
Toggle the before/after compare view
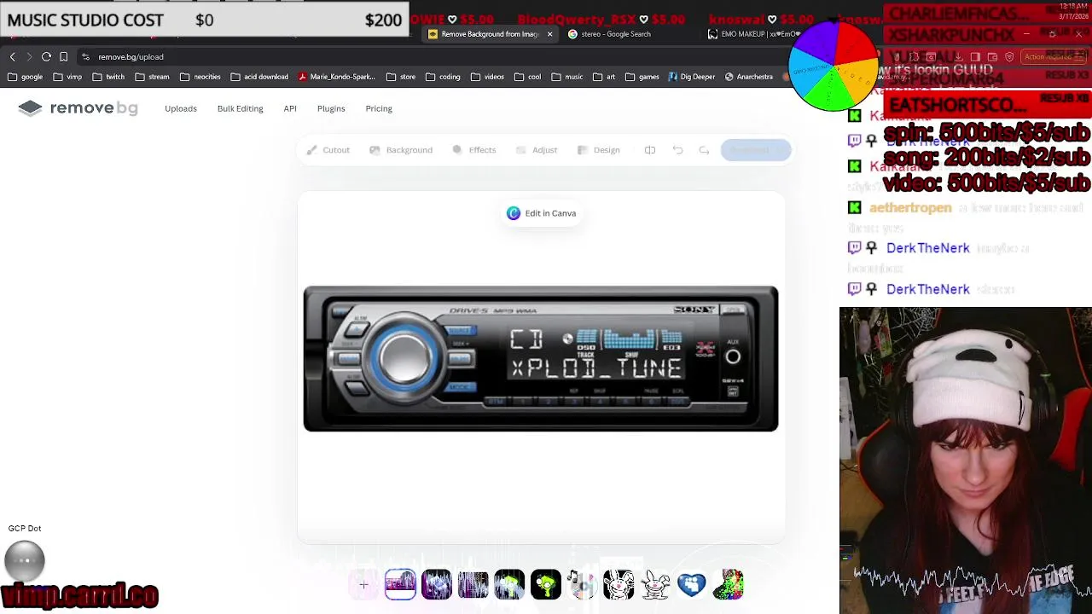click(x=650, y=150)
